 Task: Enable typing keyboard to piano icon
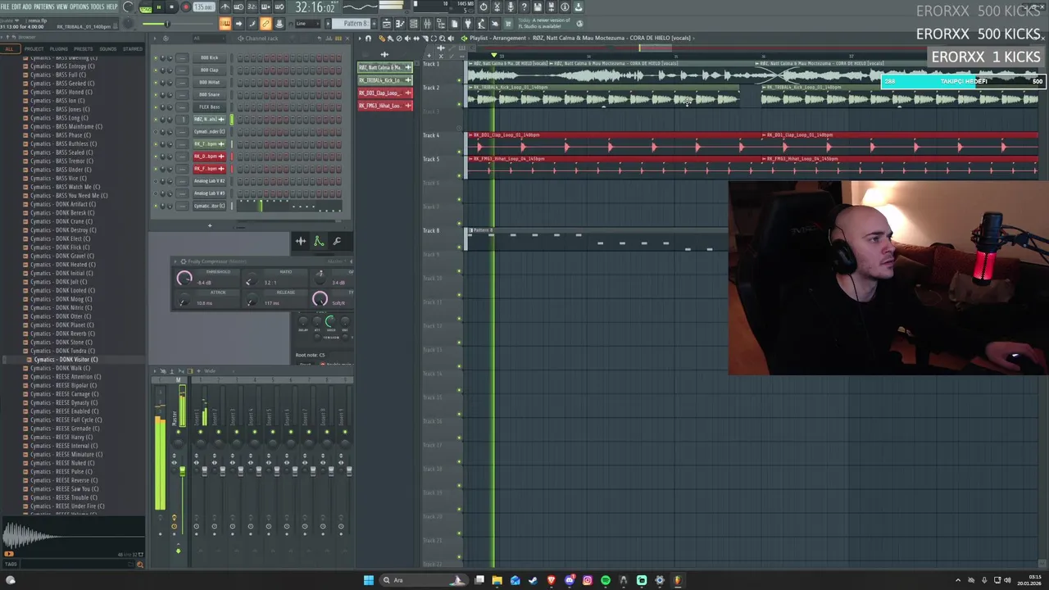point(225,24)
